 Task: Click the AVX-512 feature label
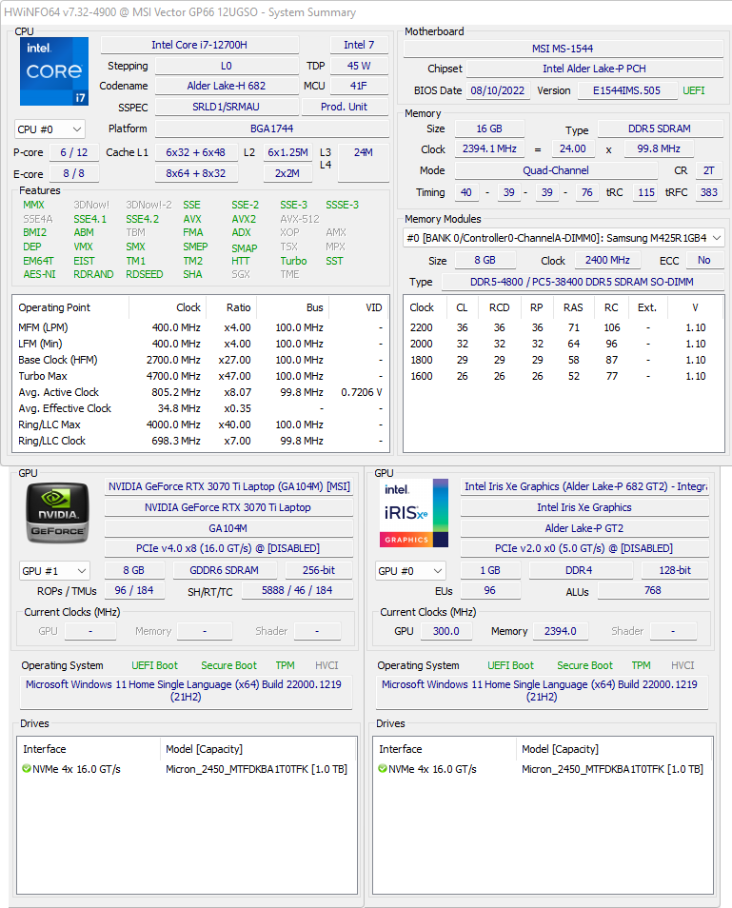pyautogui.click(x=300, y=219)
